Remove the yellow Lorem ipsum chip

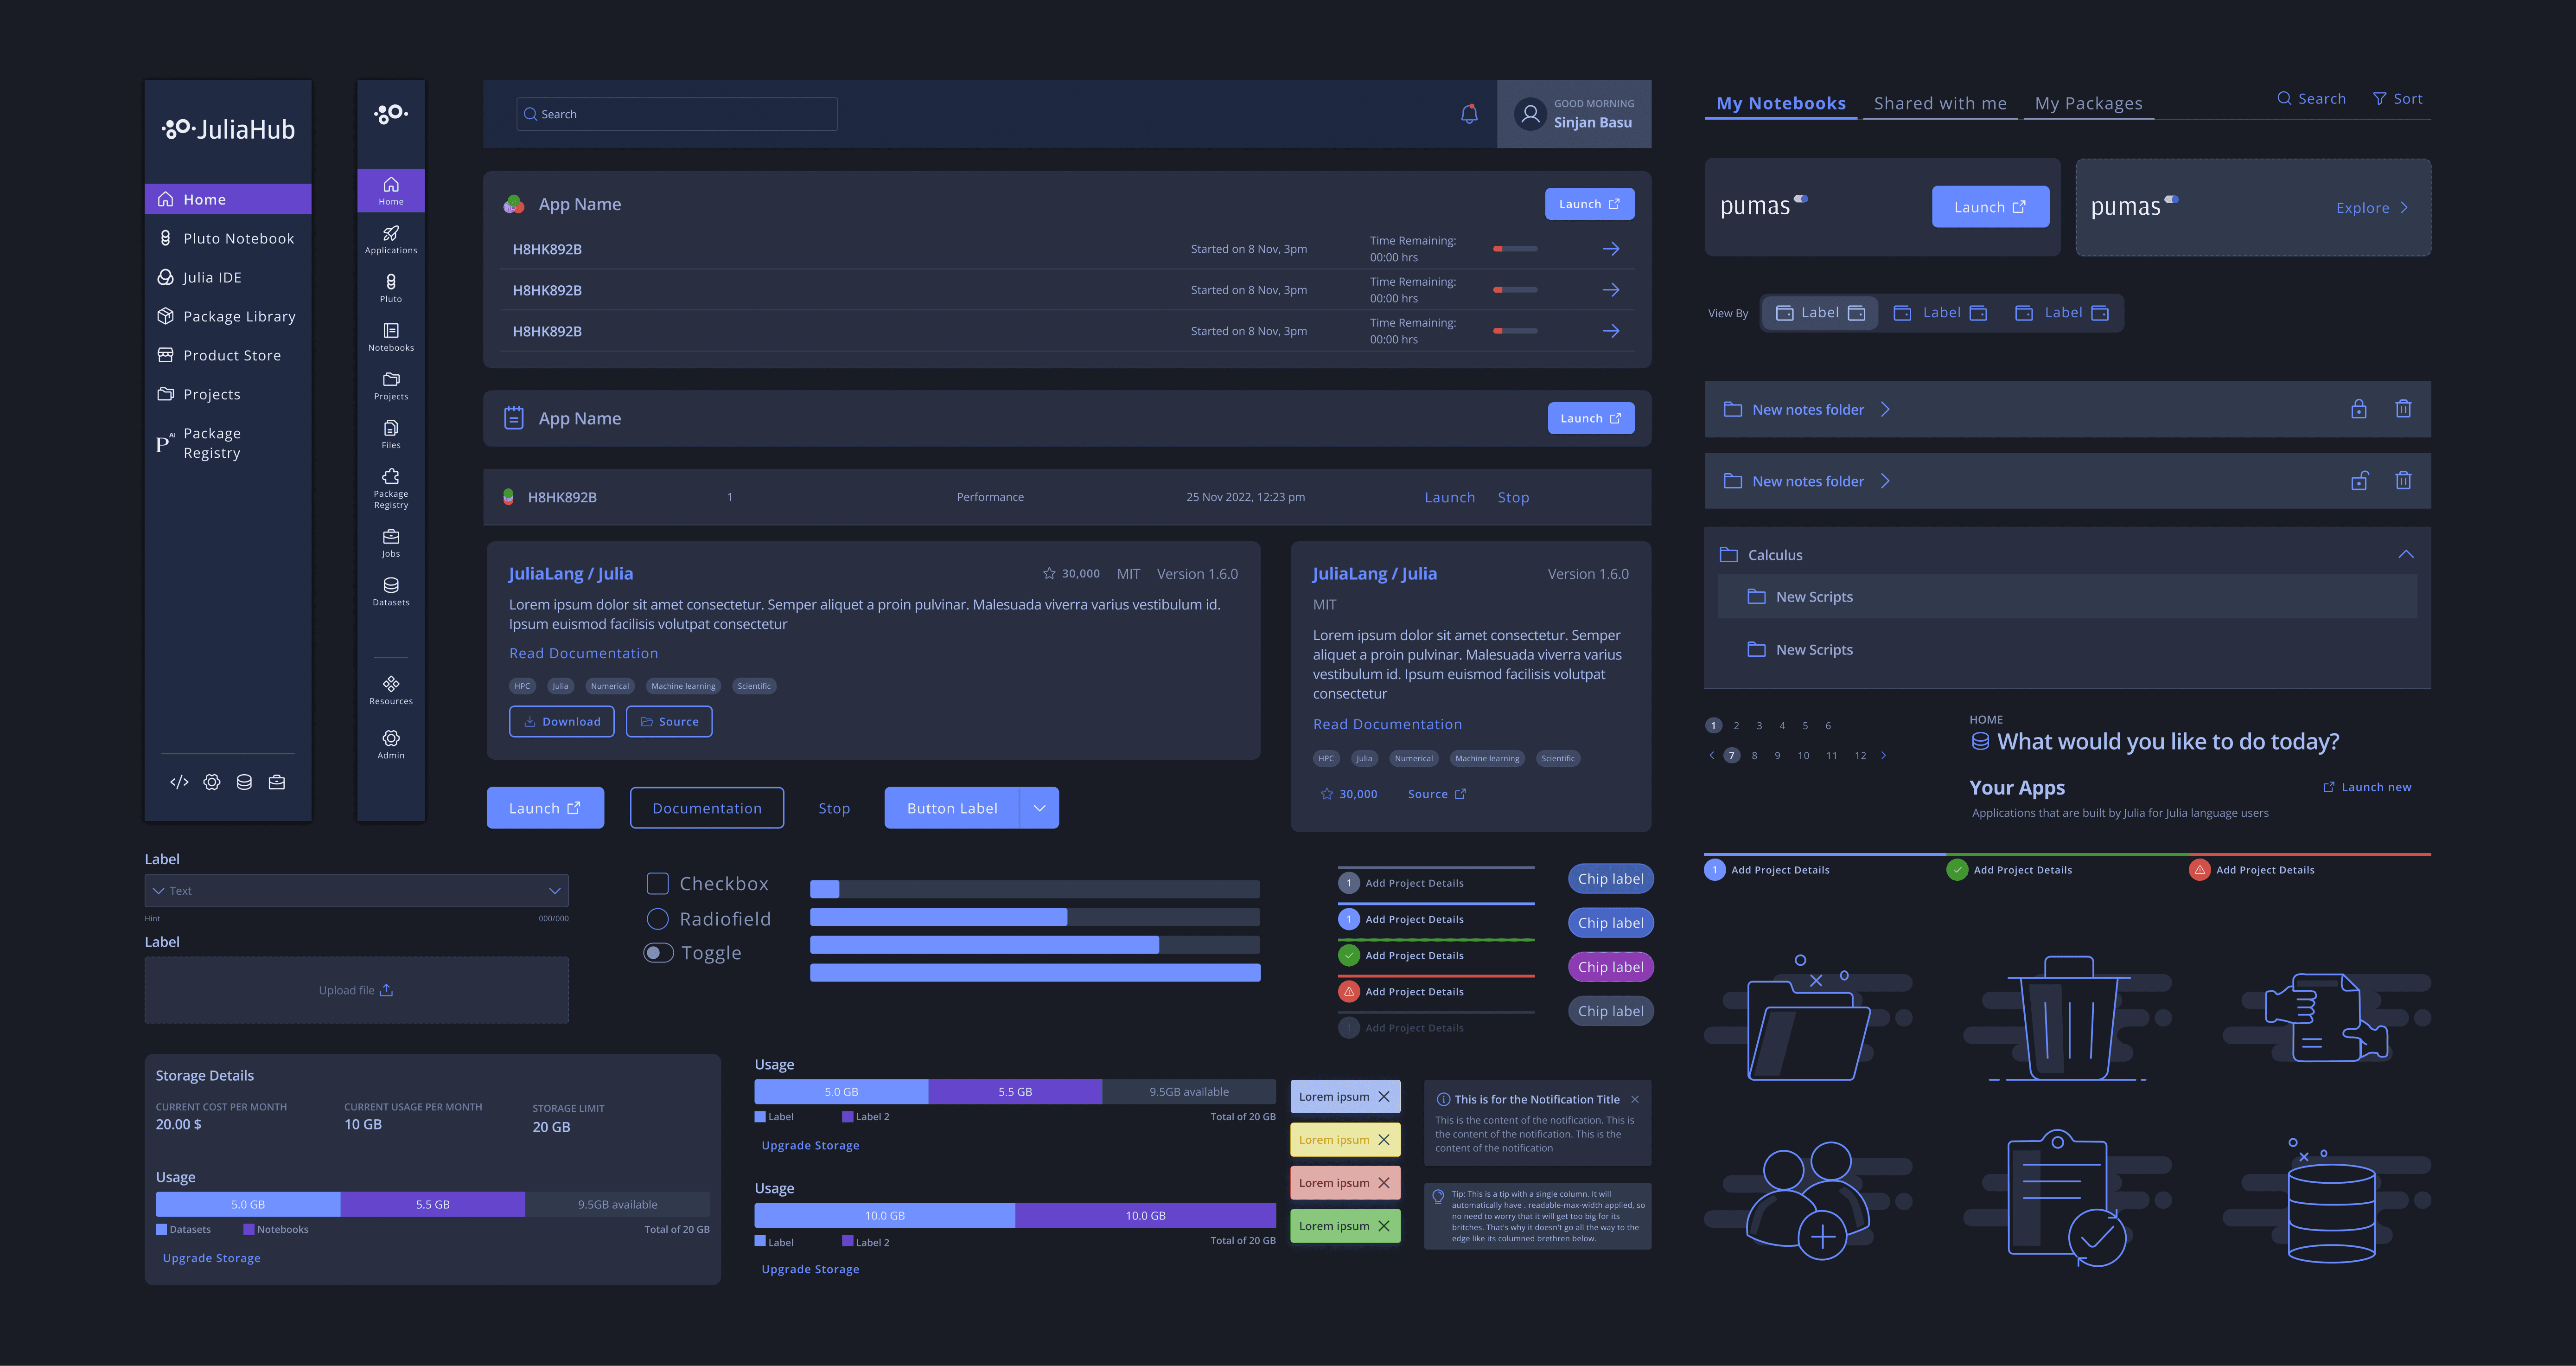[1384, 1140]
